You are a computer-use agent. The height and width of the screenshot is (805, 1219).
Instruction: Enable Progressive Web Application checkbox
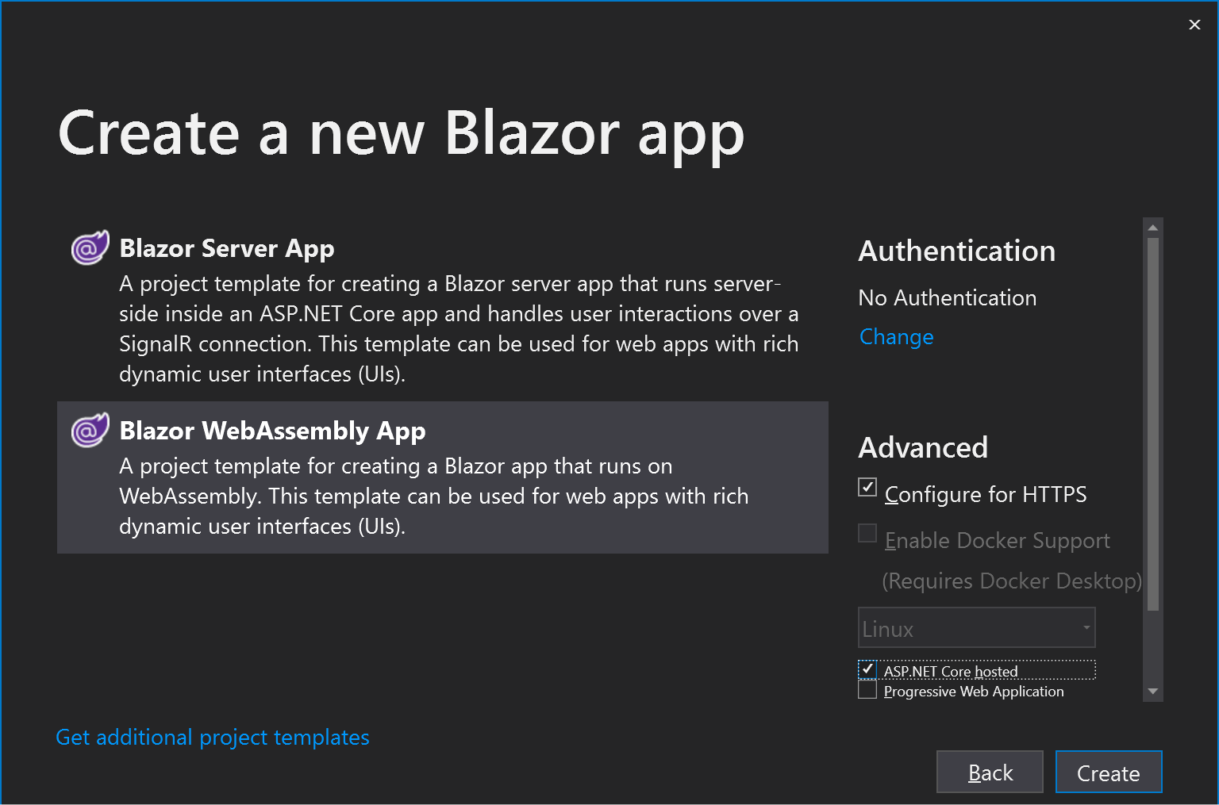pos(867,690)
